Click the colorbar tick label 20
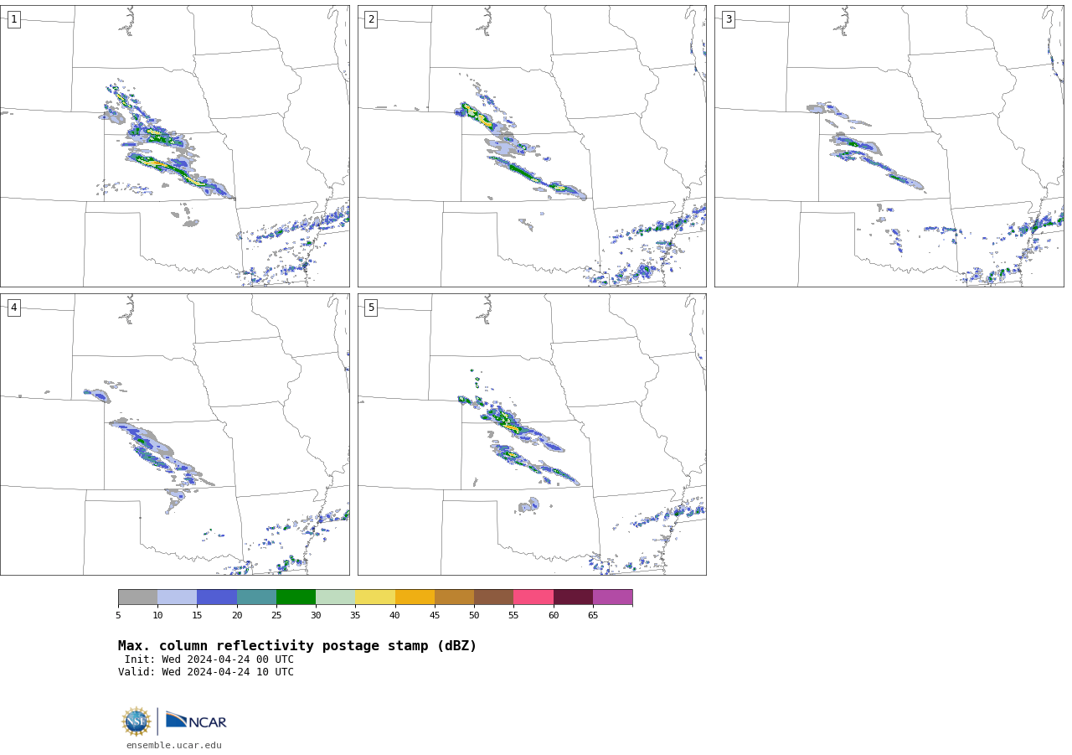 [x=237, y=615]
